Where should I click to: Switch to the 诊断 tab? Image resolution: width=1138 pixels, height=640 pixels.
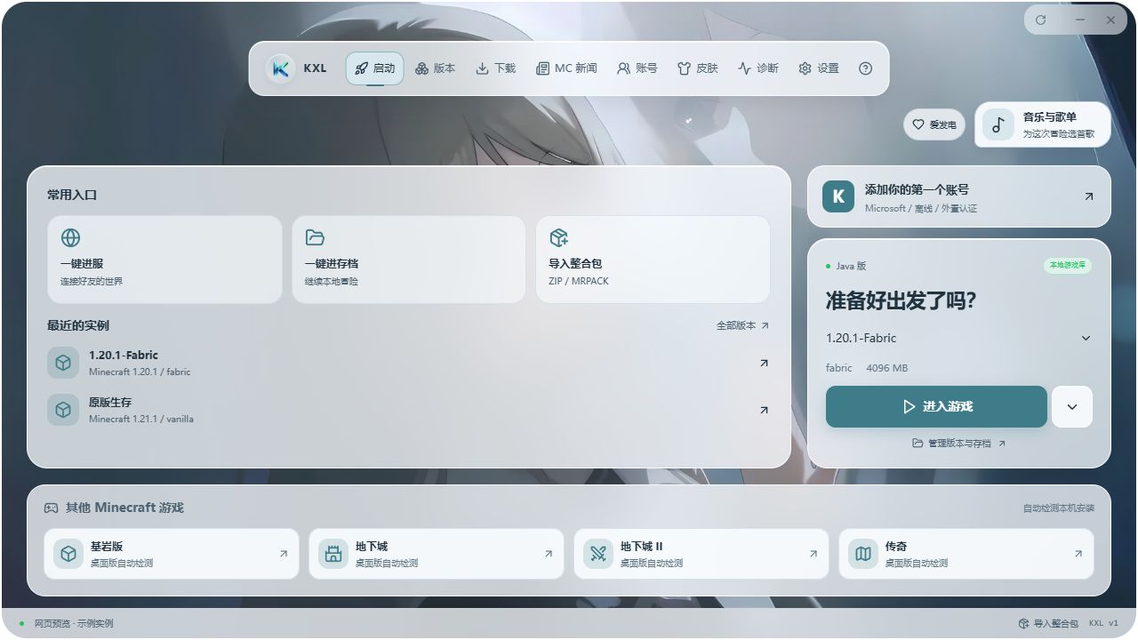point(757,68)
